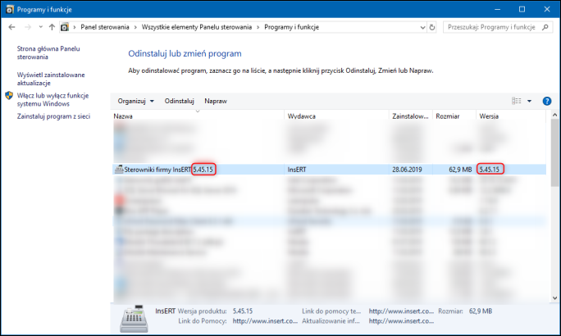
Task: Go back using the back arrow
Action: (x=11, y=27)
